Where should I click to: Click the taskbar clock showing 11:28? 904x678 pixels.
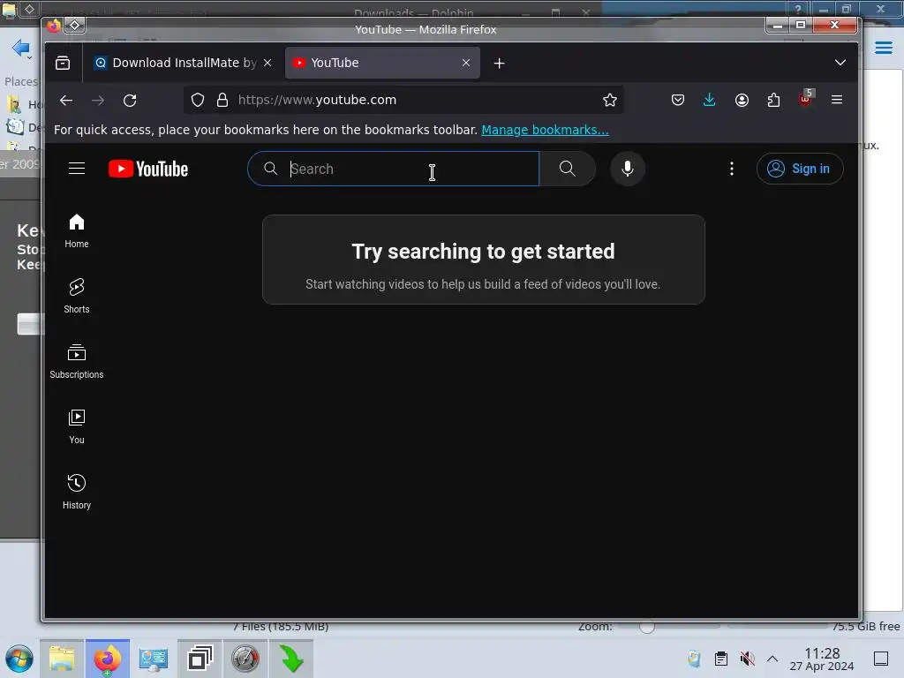pyautogui.click(x=822, y=659)
